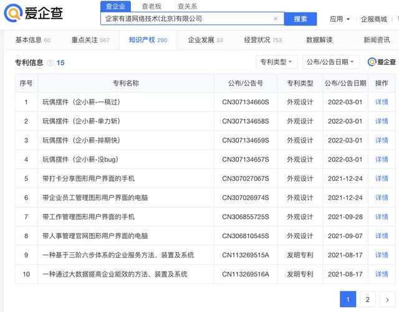Click the patent count 15
The width and height of the screenshot is (399, 312).
(60, 63)
